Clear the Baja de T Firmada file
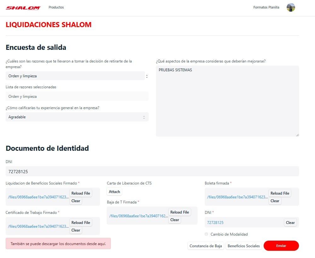The width and height of the screenshot is (315, 258). [175, 220]
